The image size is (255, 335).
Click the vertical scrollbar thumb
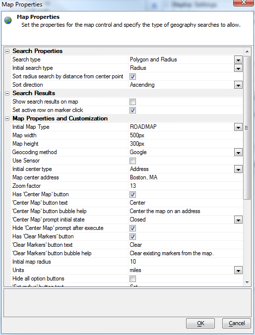tap(247, 128)
